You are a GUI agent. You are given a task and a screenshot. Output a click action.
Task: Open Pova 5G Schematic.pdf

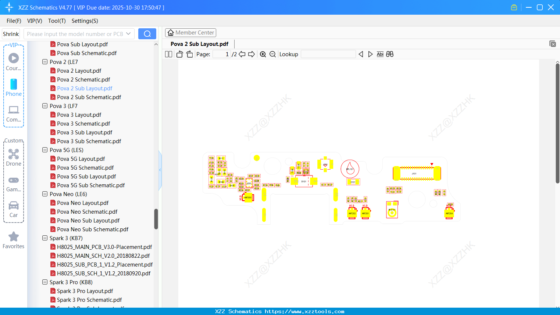(x=85, y=167)
